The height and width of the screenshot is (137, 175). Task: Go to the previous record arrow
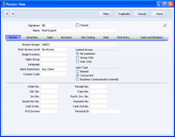pyautogui.click(x=7, y=14)
